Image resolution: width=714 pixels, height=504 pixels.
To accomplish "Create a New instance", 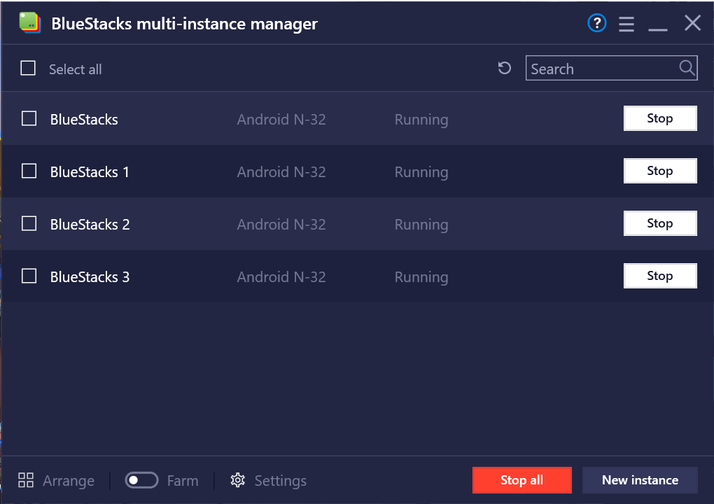I will tap(640, 480).
